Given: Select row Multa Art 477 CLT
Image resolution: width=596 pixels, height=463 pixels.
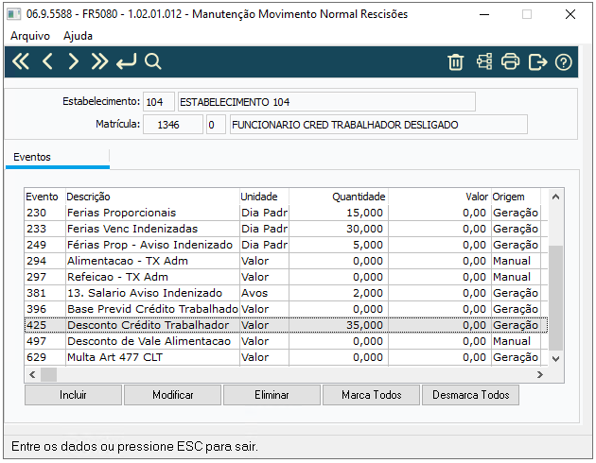Looking at the screenshot, I should click(287, 357).
